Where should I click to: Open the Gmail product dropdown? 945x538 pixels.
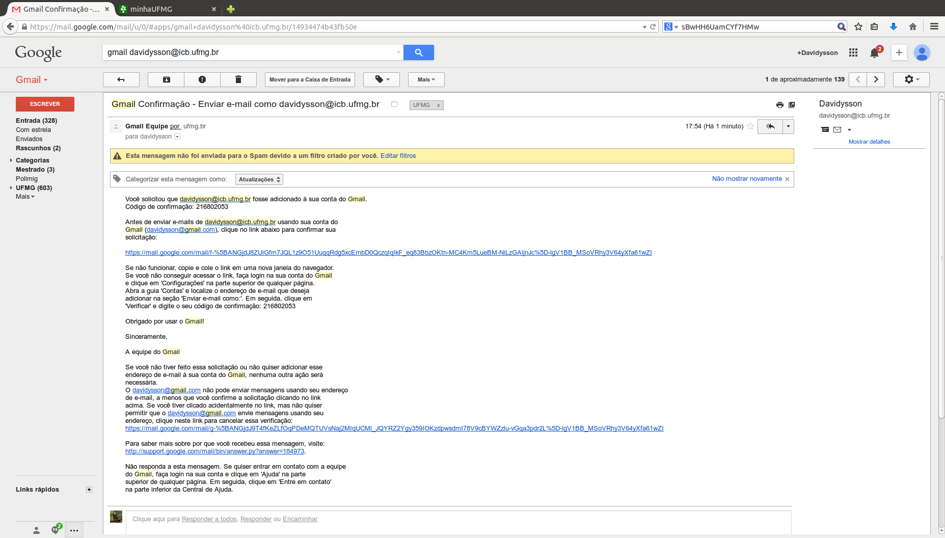pyautogui.click(x=32, y=80)
